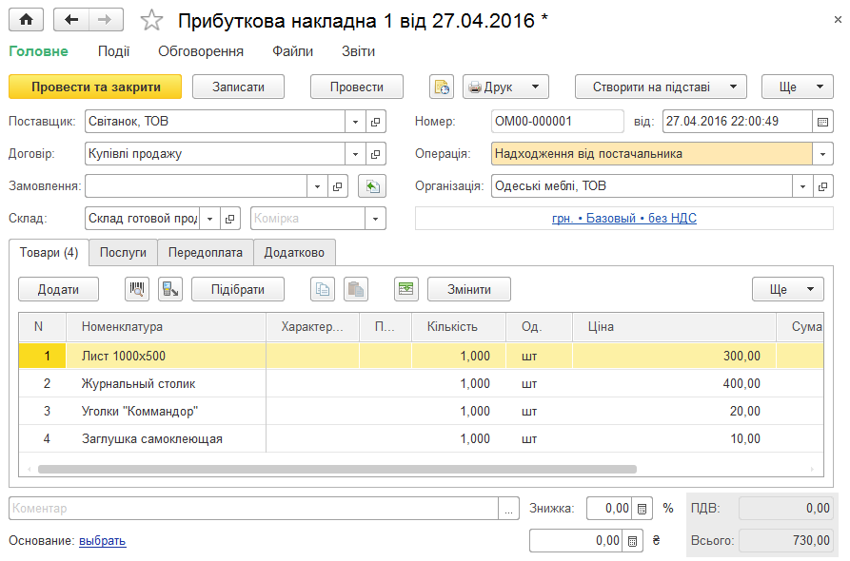
Task: Open the Склад warehouse record icon
Action: (x=229, y=219)
